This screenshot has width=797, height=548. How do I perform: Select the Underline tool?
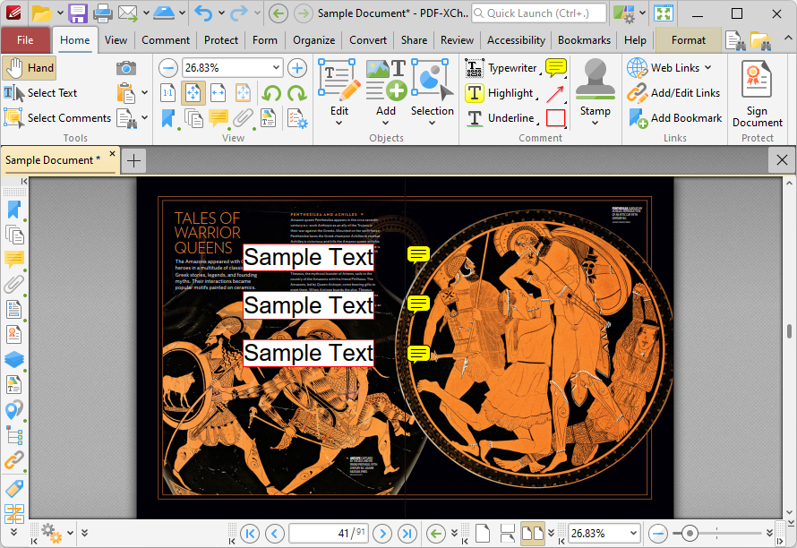point(501,118)
